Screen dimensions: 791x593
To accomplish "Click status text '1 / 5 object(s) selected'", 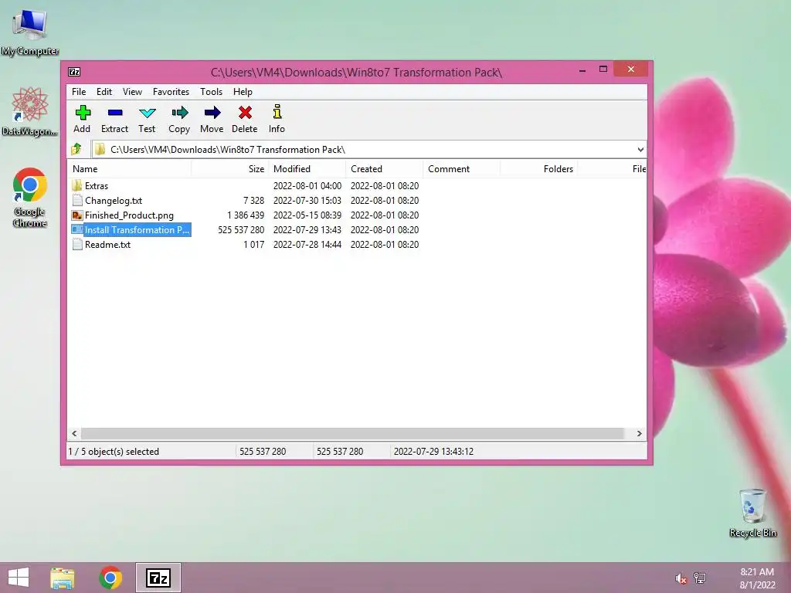I will [x=114, y=451].
